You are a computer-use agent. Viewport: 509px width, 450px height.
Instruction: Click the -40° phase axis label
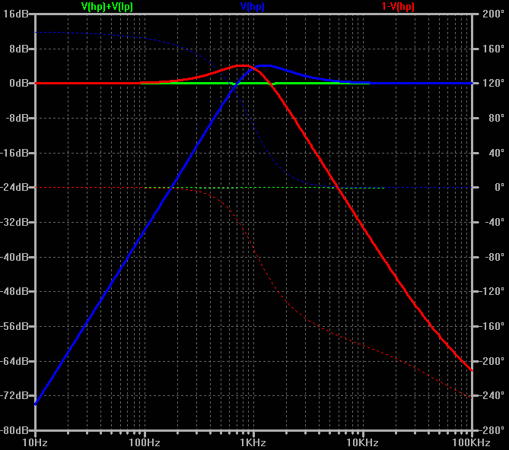[x=495, y=222]
